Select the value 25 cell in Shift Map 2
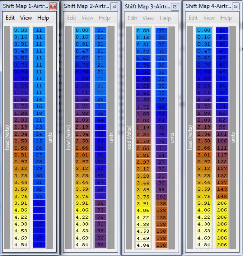The width and height of the screenshot is (243, 256). click(x=100, y=99)
